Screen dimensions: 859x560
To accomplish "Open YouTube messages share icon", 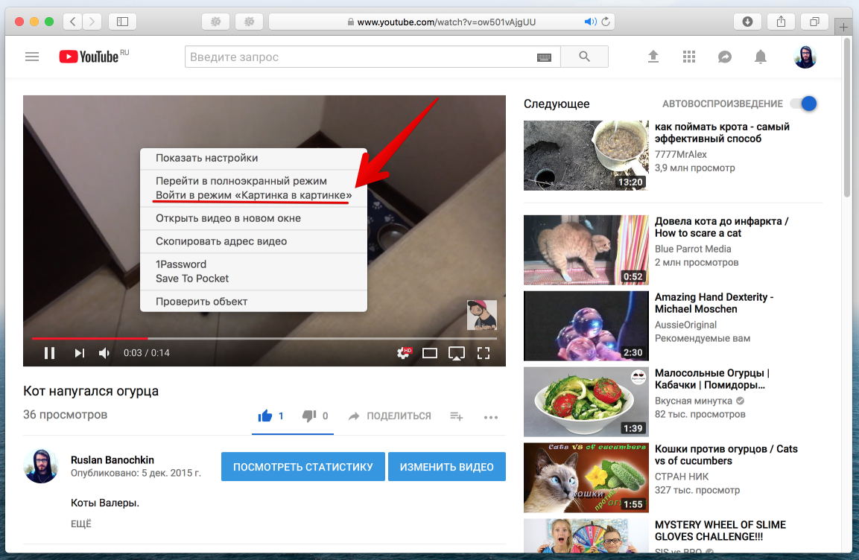I will click(725, 57).
